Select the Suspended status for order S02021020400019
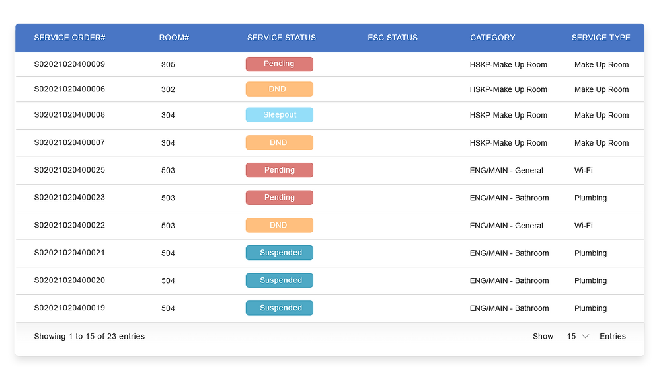Screen dimensions: 661x387 point(279,308)
